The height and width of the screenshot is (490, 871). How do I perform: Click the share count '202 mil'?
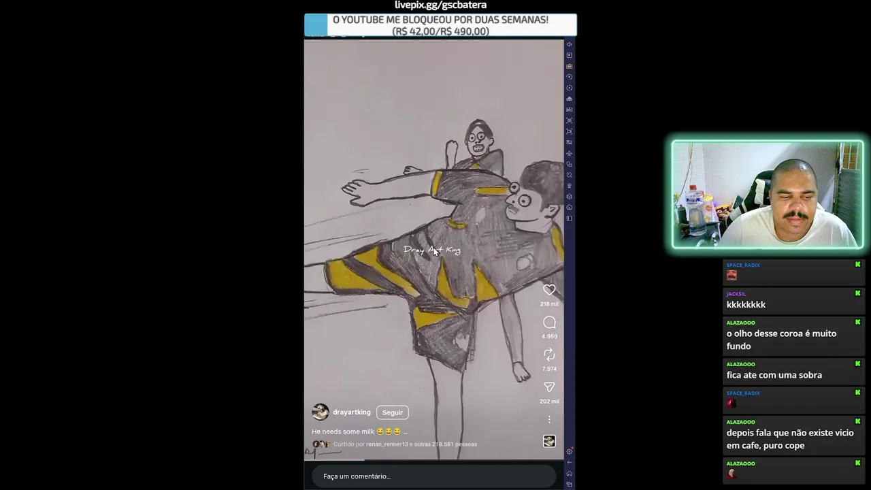click(x=549, y=402)
